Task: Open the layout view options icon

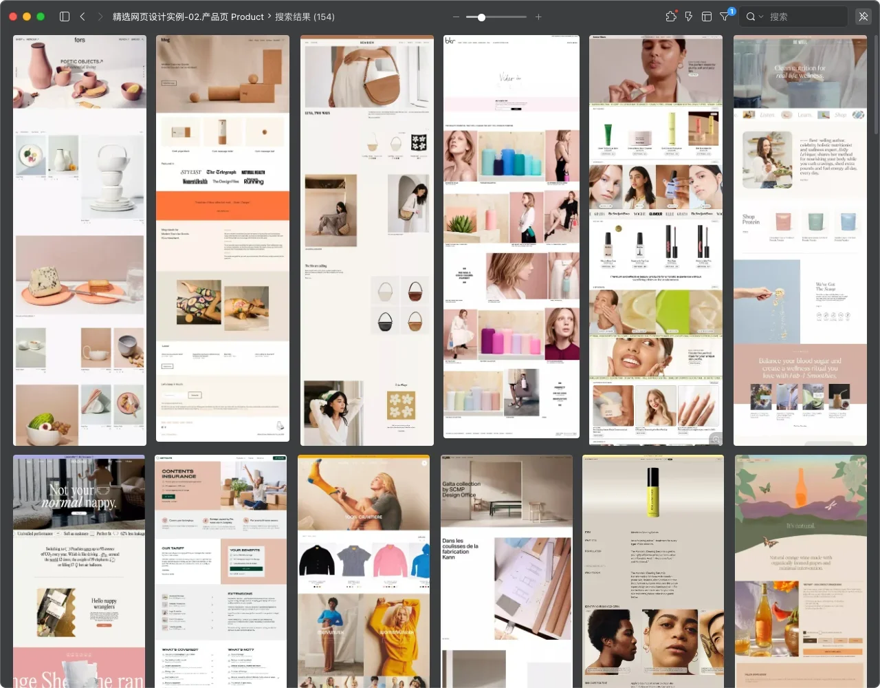Action: coord(707,17)
